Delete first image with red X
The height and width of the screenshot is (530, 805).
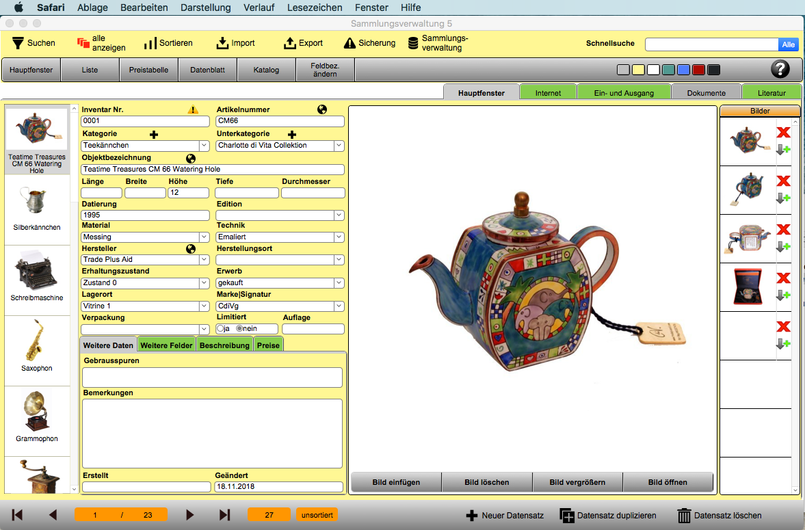pyautogui.click(x=783, y=132)
